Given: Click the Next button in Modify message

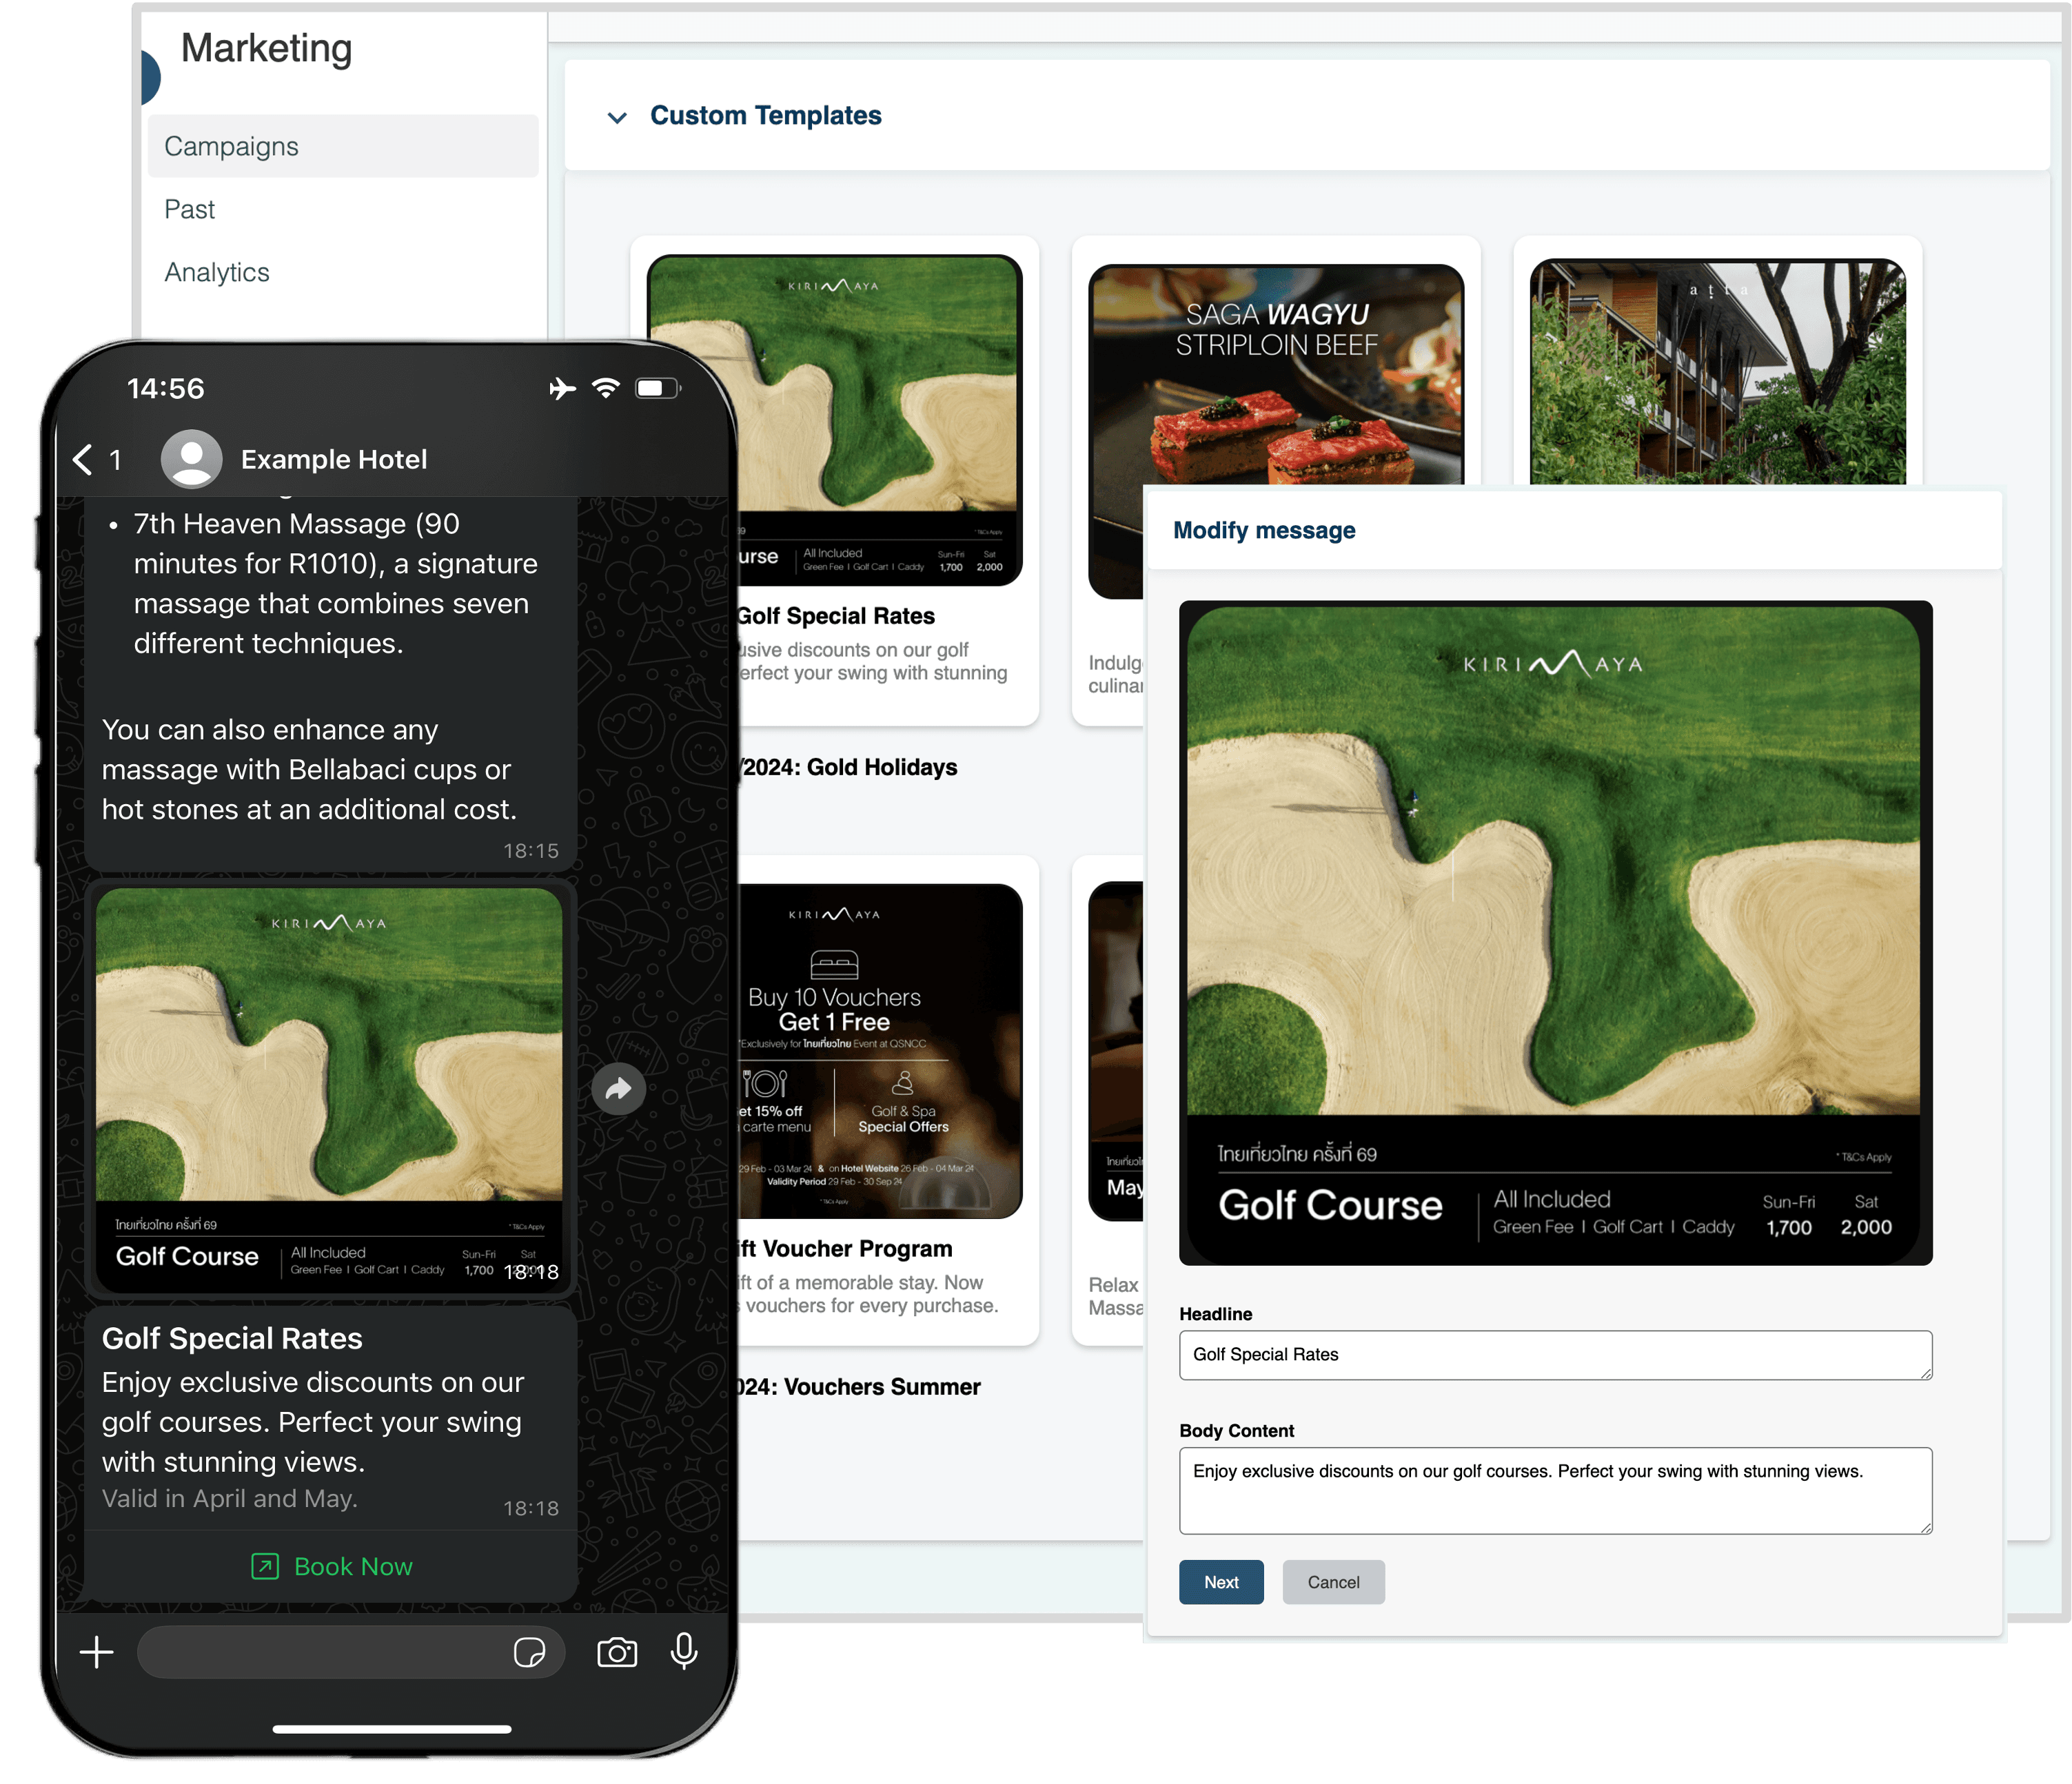Looking at the screenshot, I should click(1221, 1582).
